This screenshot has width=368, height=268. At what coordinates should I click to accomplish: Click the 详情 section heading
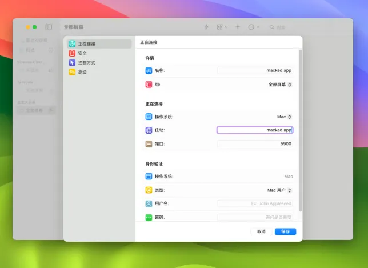(150, 58)
